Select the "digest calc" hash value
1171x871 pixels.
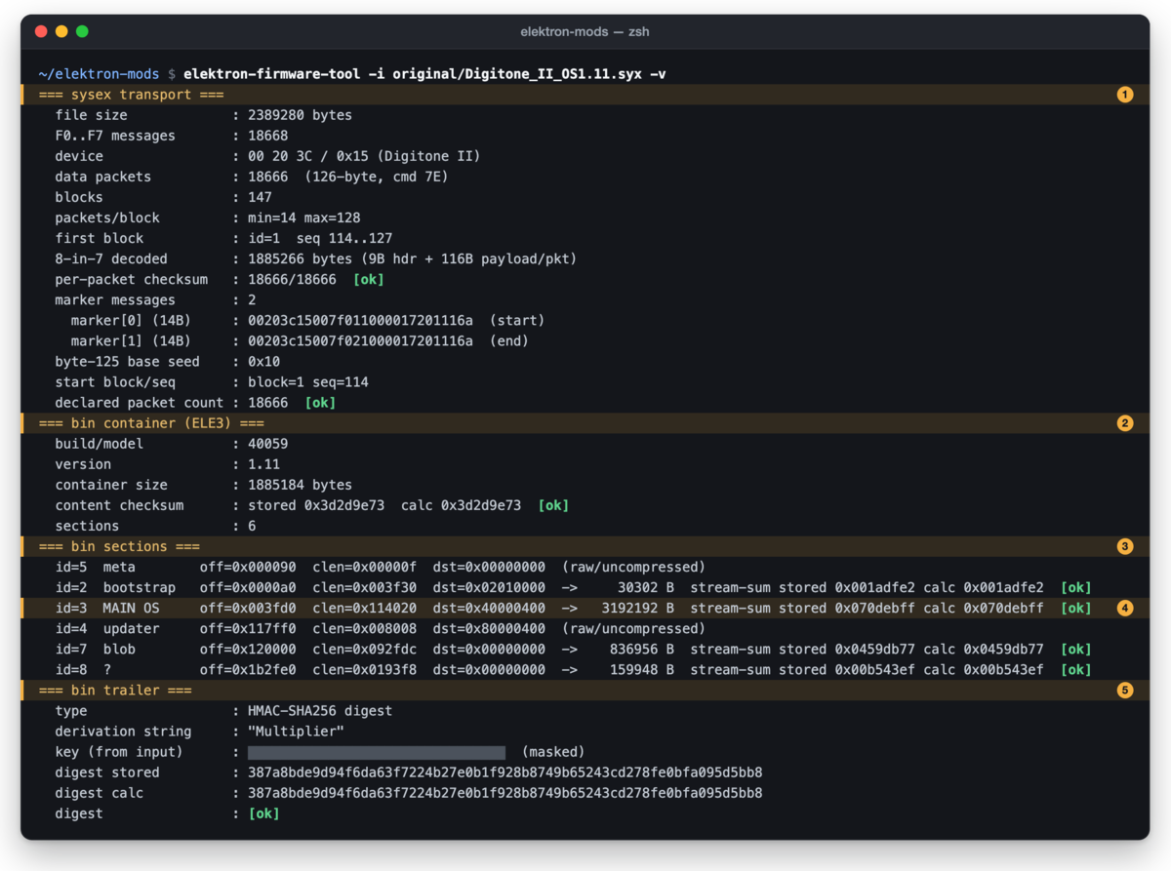tap(505, 793)
